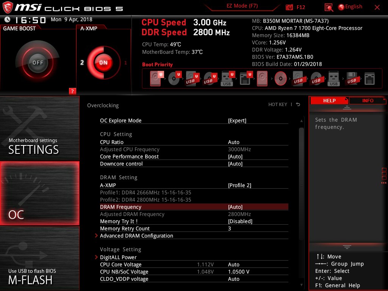388x291 pixels.
Task: Open the English language selector globe
Action: coord(341,7)
